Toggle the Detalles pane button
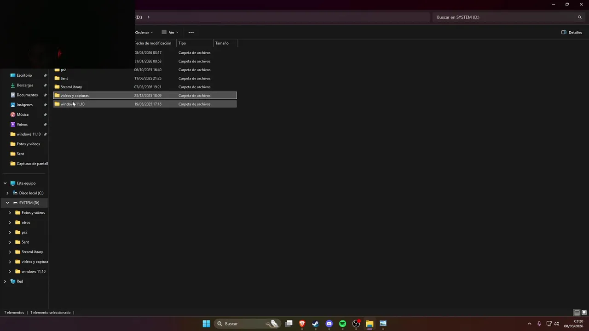 tap(572, 33)
